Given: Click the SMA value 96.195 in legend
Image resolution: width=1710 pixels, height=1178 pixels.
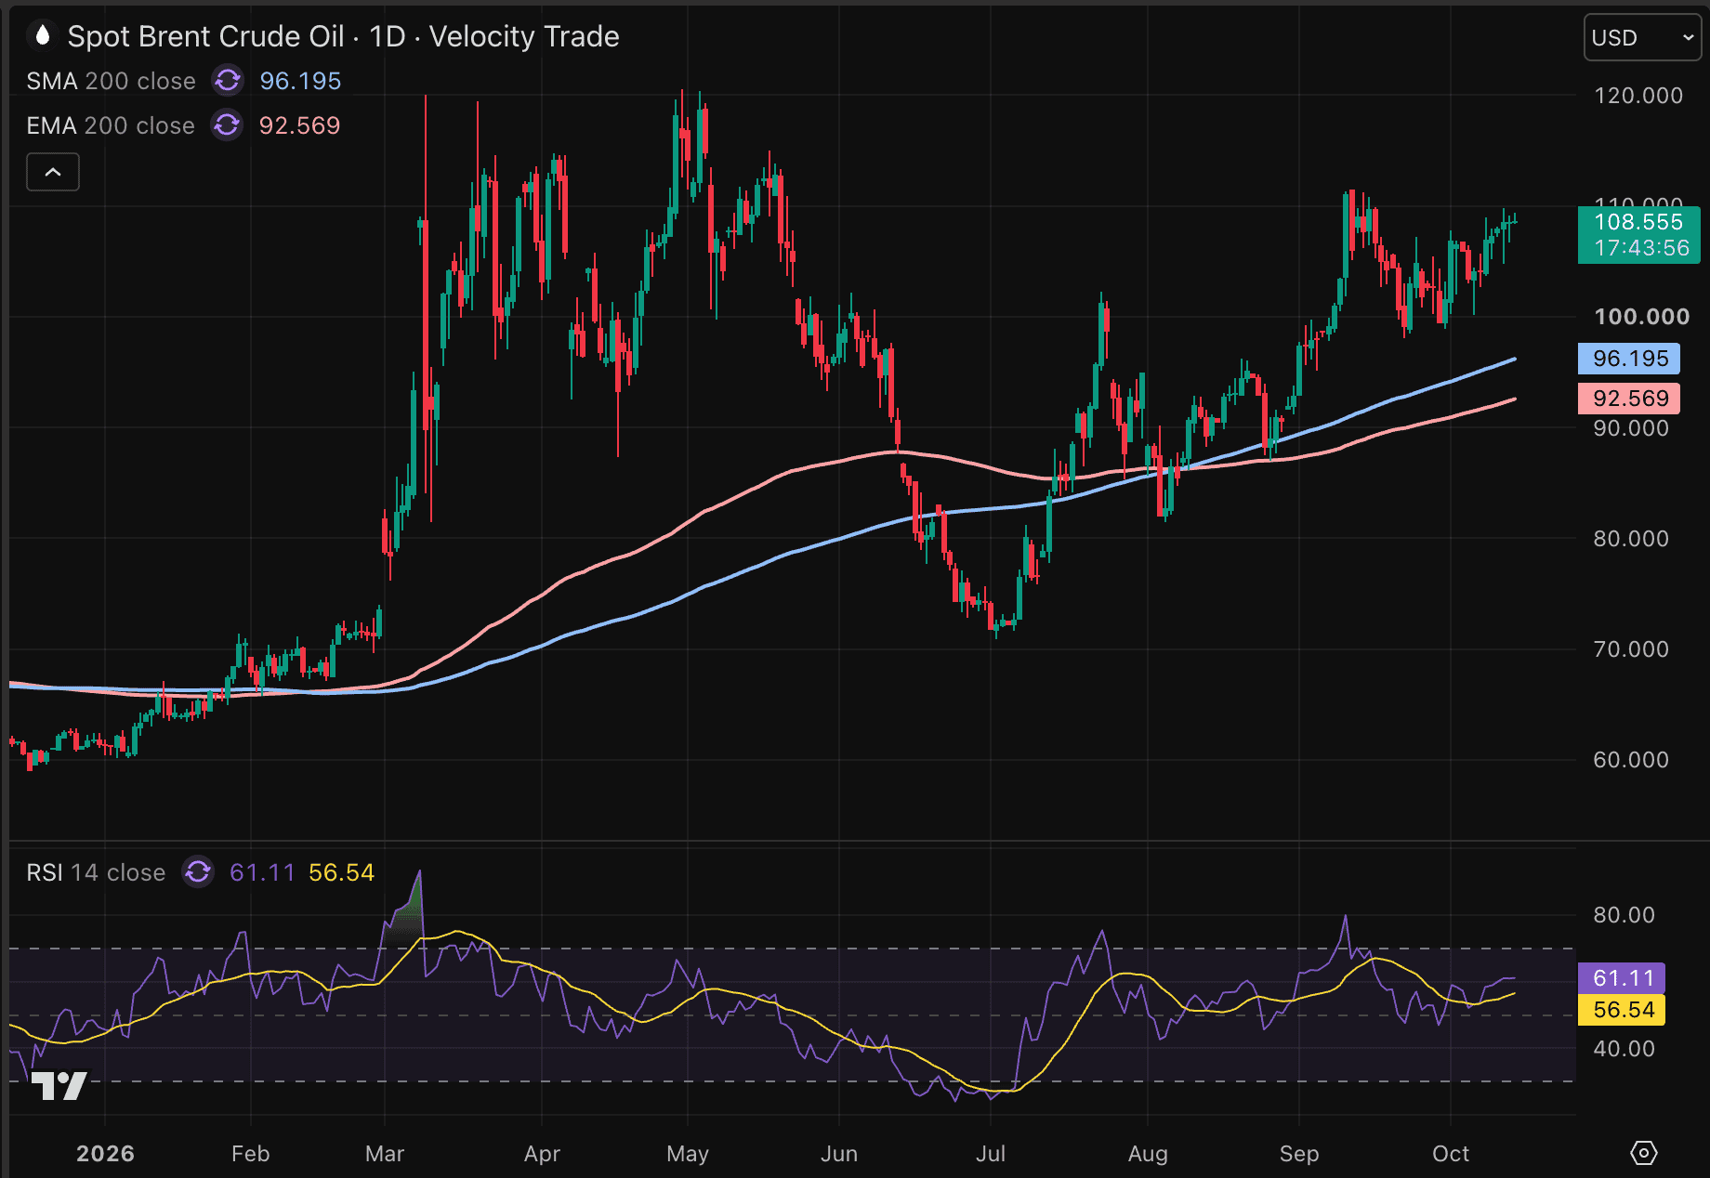Looking at the screenshot, I should point(300,81).
